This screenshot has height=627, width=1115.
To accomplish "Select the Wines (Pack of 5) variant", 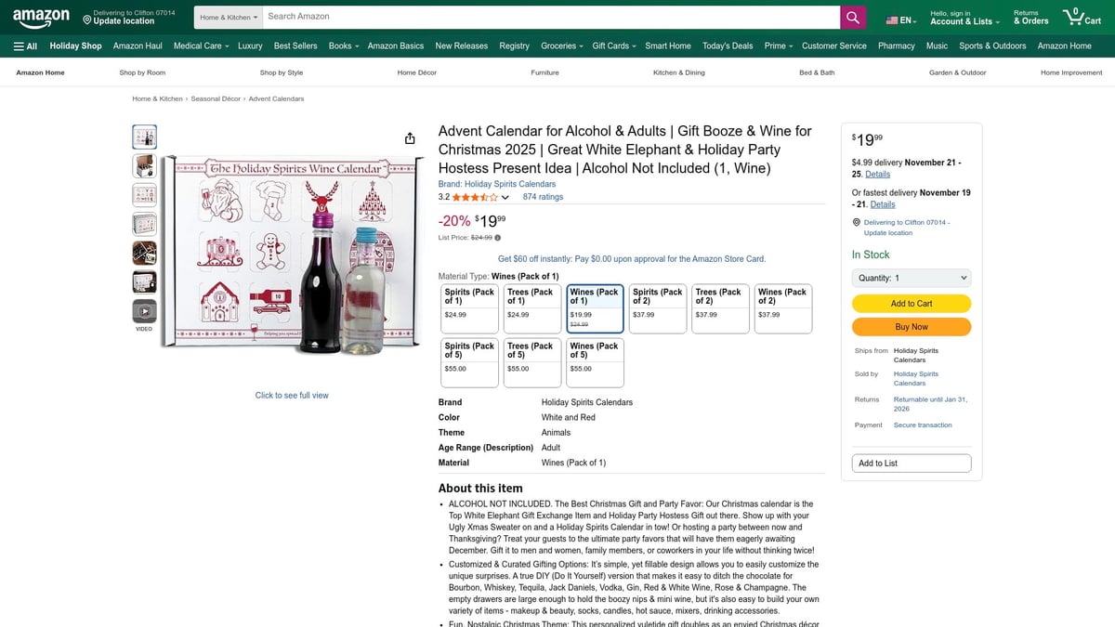I will click(595, 360).
